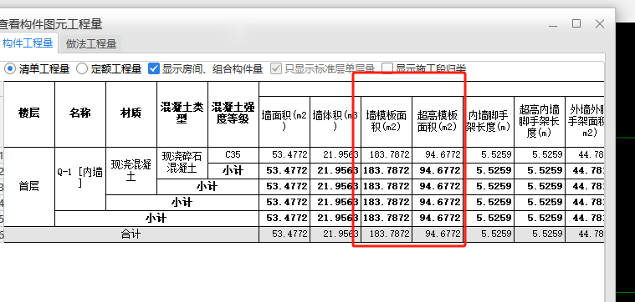This screenshot has height=302, width=635.
Task: Toggle 只显示标准层单层量 checkbox
Action: coord(276,68)
